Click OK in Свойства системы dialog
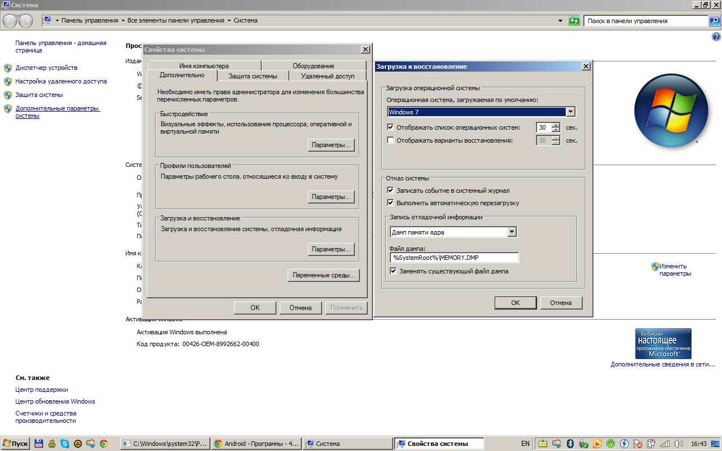This screenshot has height=451, width=722. pos(255,308)
